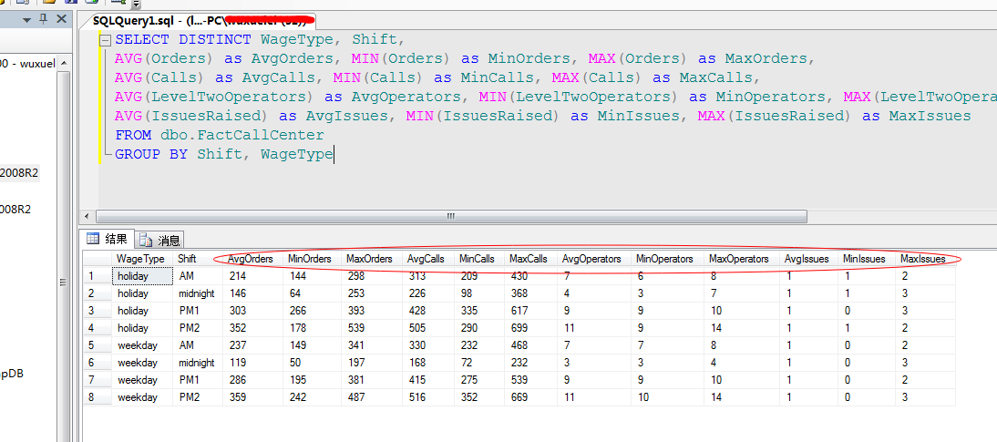Click the MinCalls value 98
Viewport: 997px width, 442px height.
click(x=480, y=293)
